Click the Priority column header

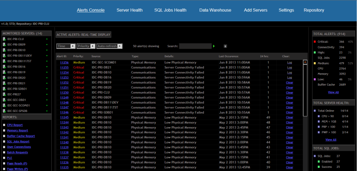[79, 56]
